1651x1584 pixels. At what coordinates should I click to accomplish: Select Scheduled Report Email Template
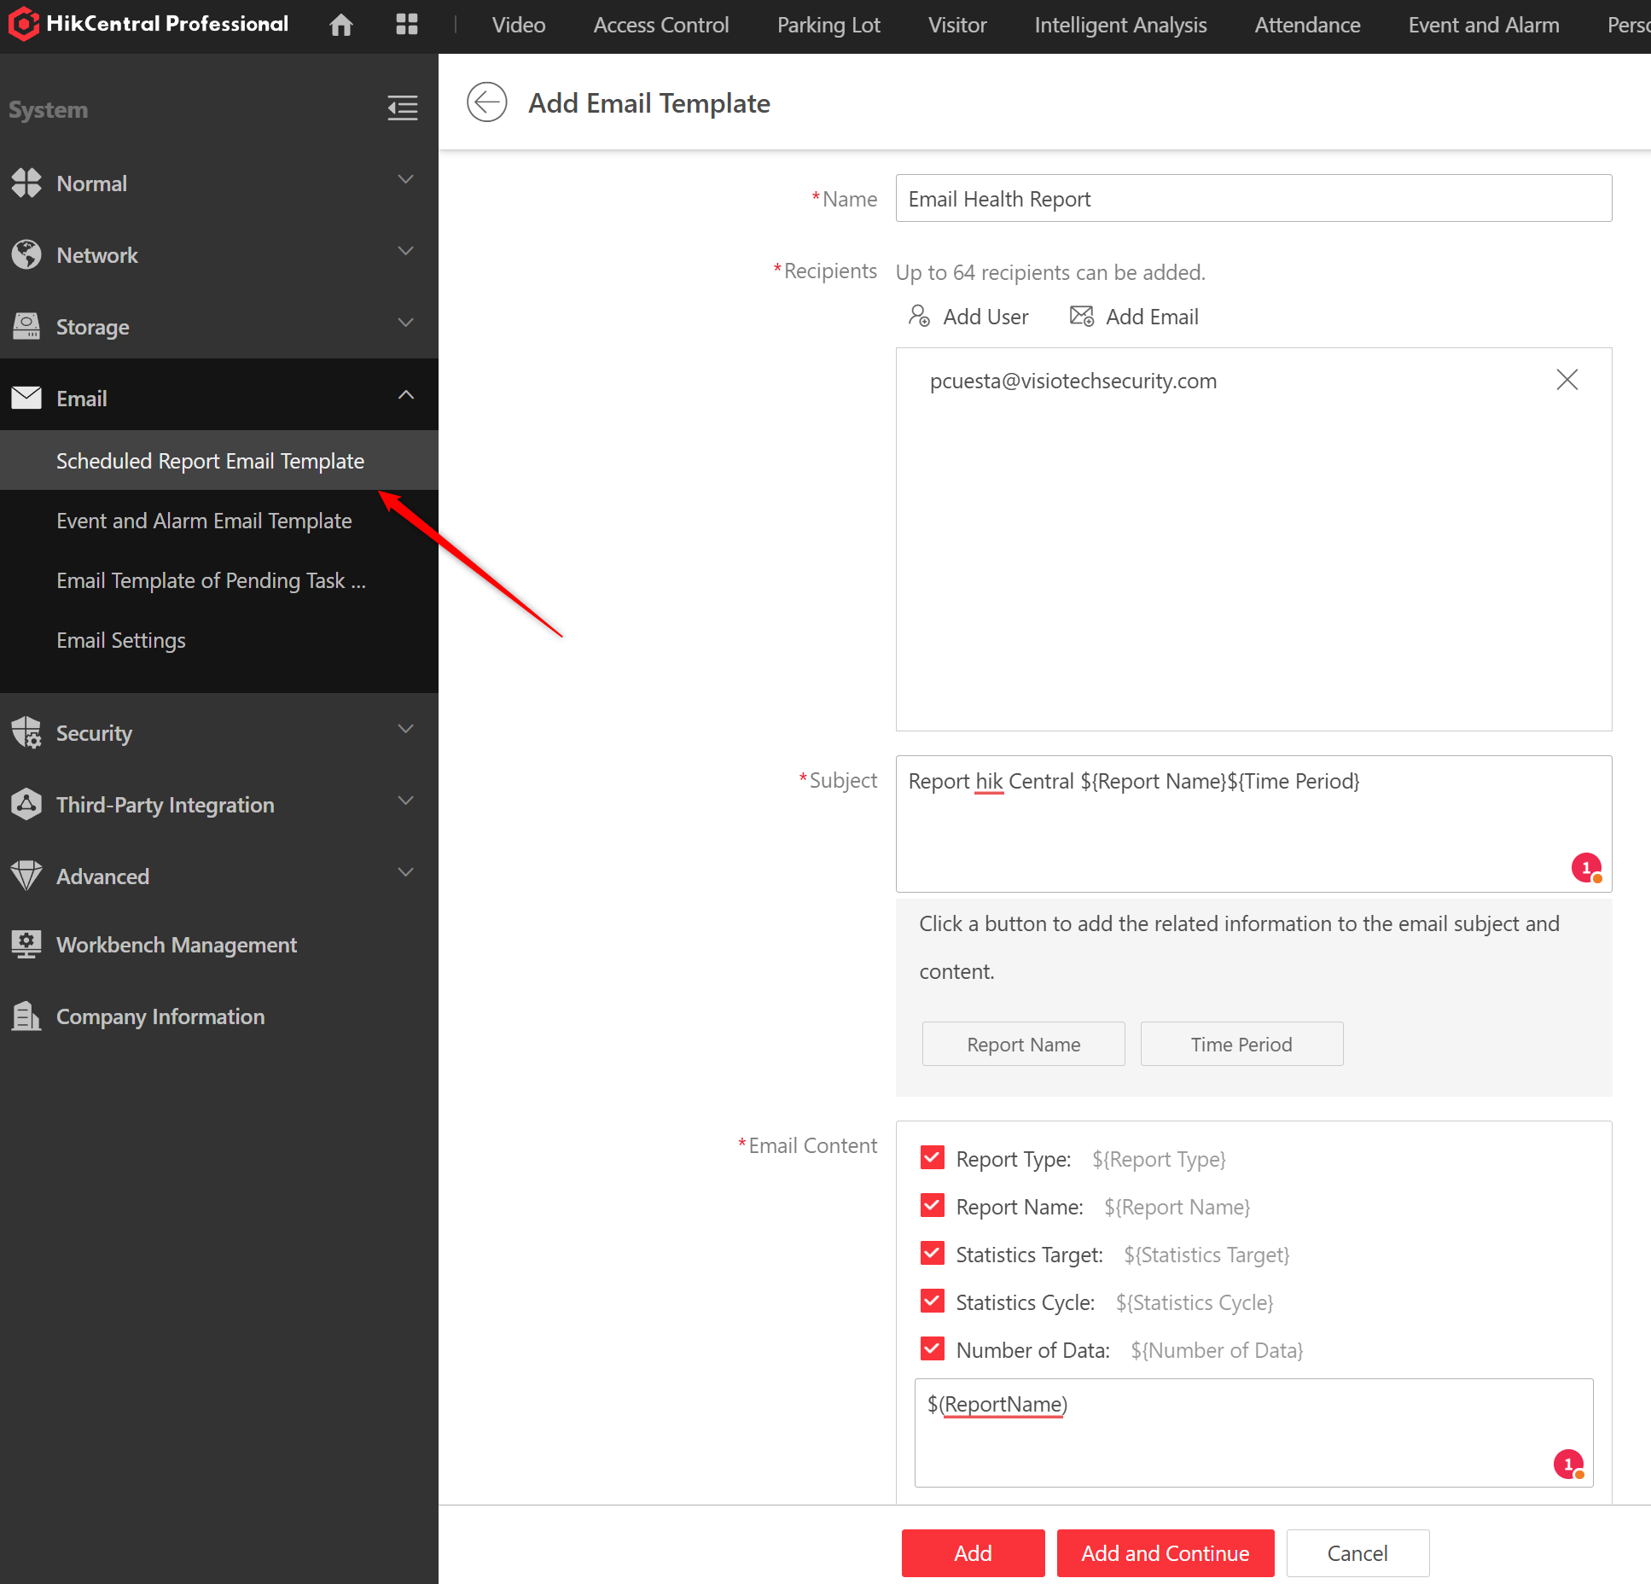(x=219, y=460)
